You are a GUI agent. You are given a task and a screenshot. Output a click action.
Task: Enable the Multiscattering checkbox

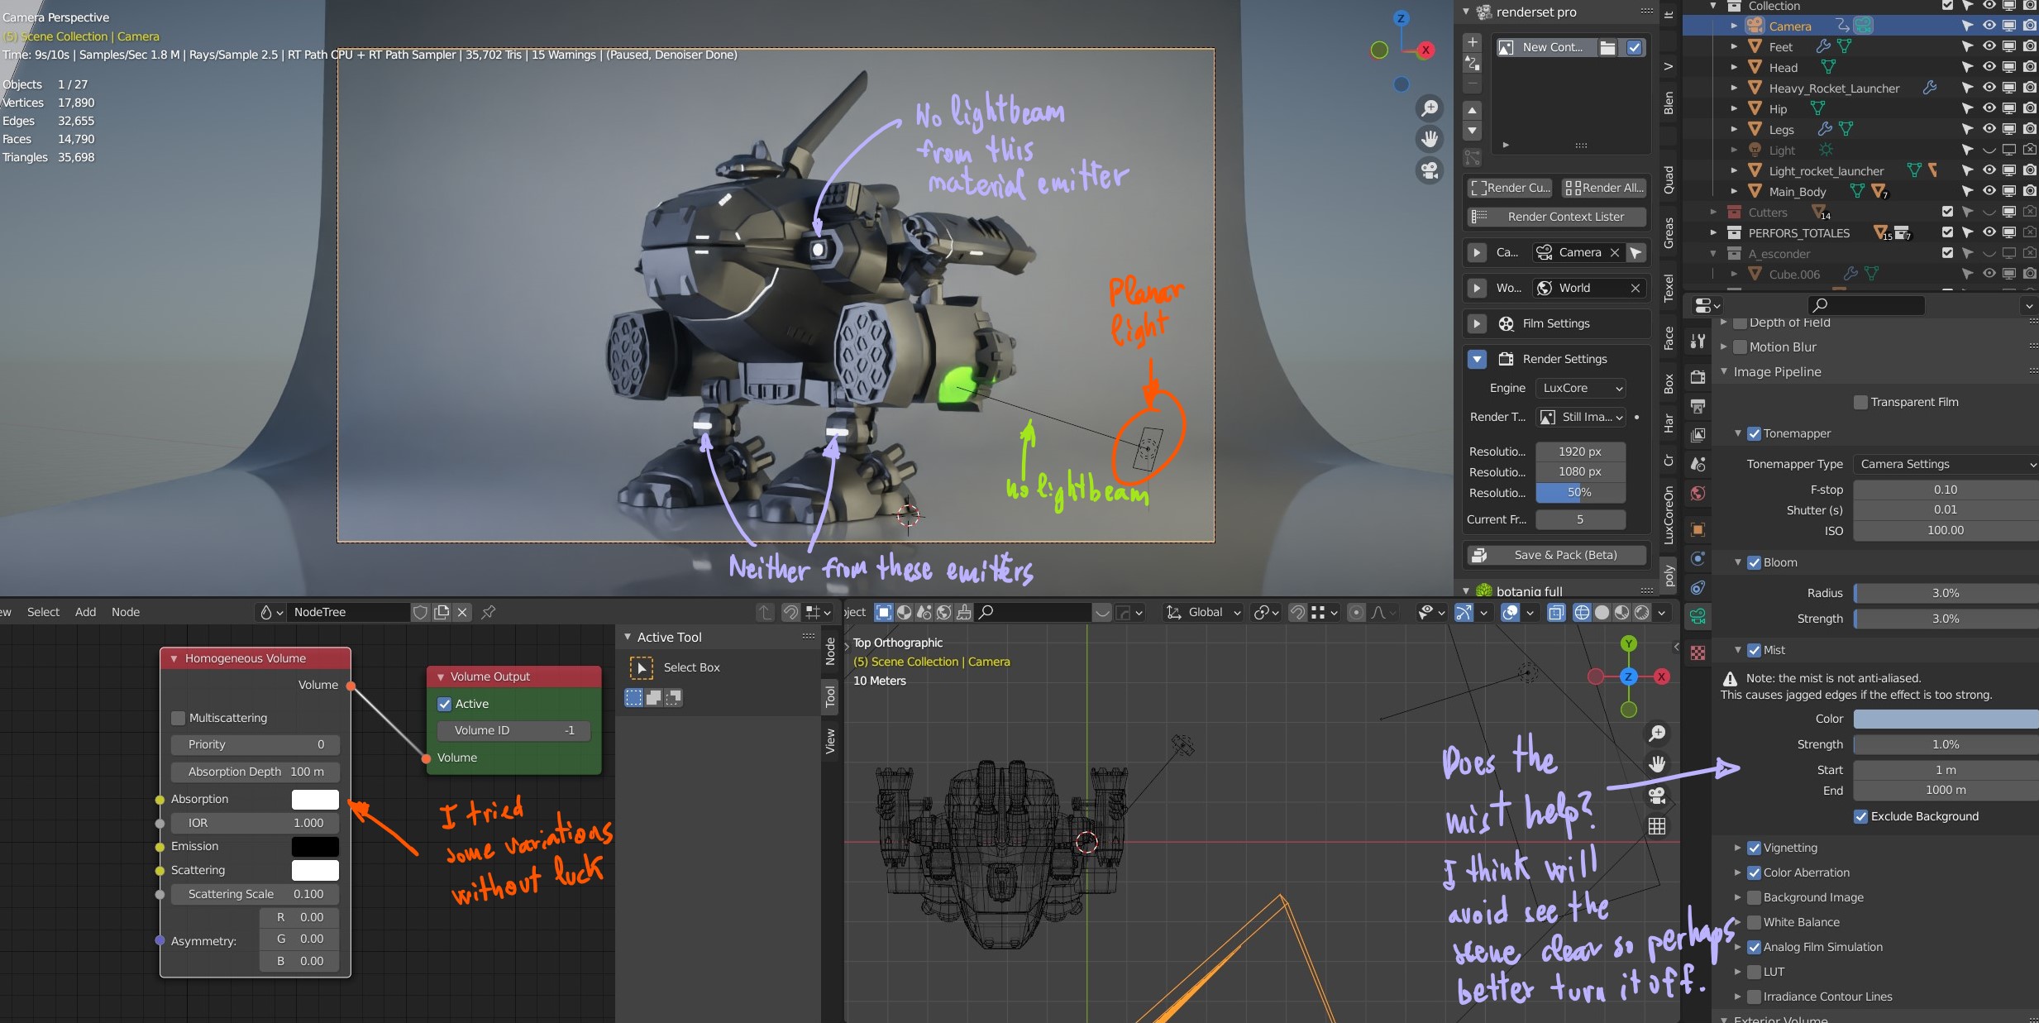(x=179, y=718)
